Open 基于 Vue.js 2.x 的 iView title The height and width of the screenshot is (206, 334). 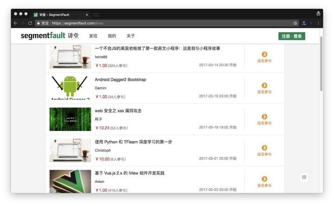129,173
